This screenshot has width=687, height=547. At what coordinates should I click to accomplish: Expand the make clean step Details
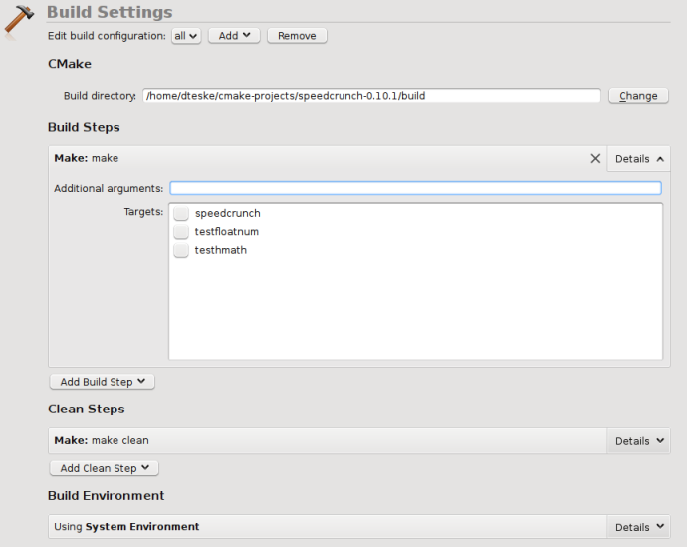638,441
